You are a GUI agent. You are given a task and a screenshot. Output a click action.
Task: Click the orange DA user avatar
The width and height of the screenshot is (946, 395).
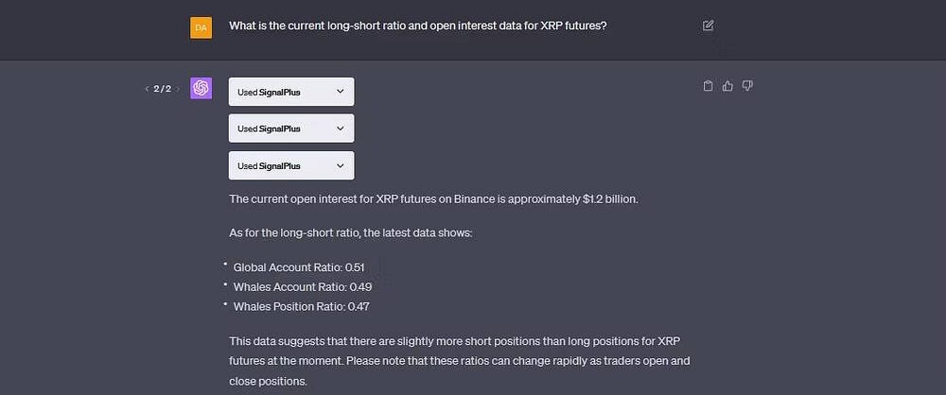[x=201, y=28]
